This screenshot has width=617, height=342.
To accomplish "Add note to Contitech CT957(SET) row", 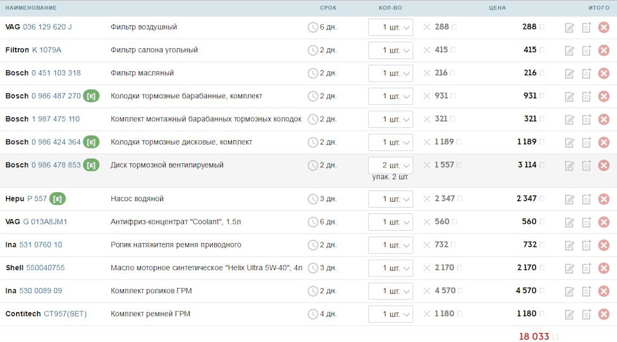I will (x=586, y=314).
